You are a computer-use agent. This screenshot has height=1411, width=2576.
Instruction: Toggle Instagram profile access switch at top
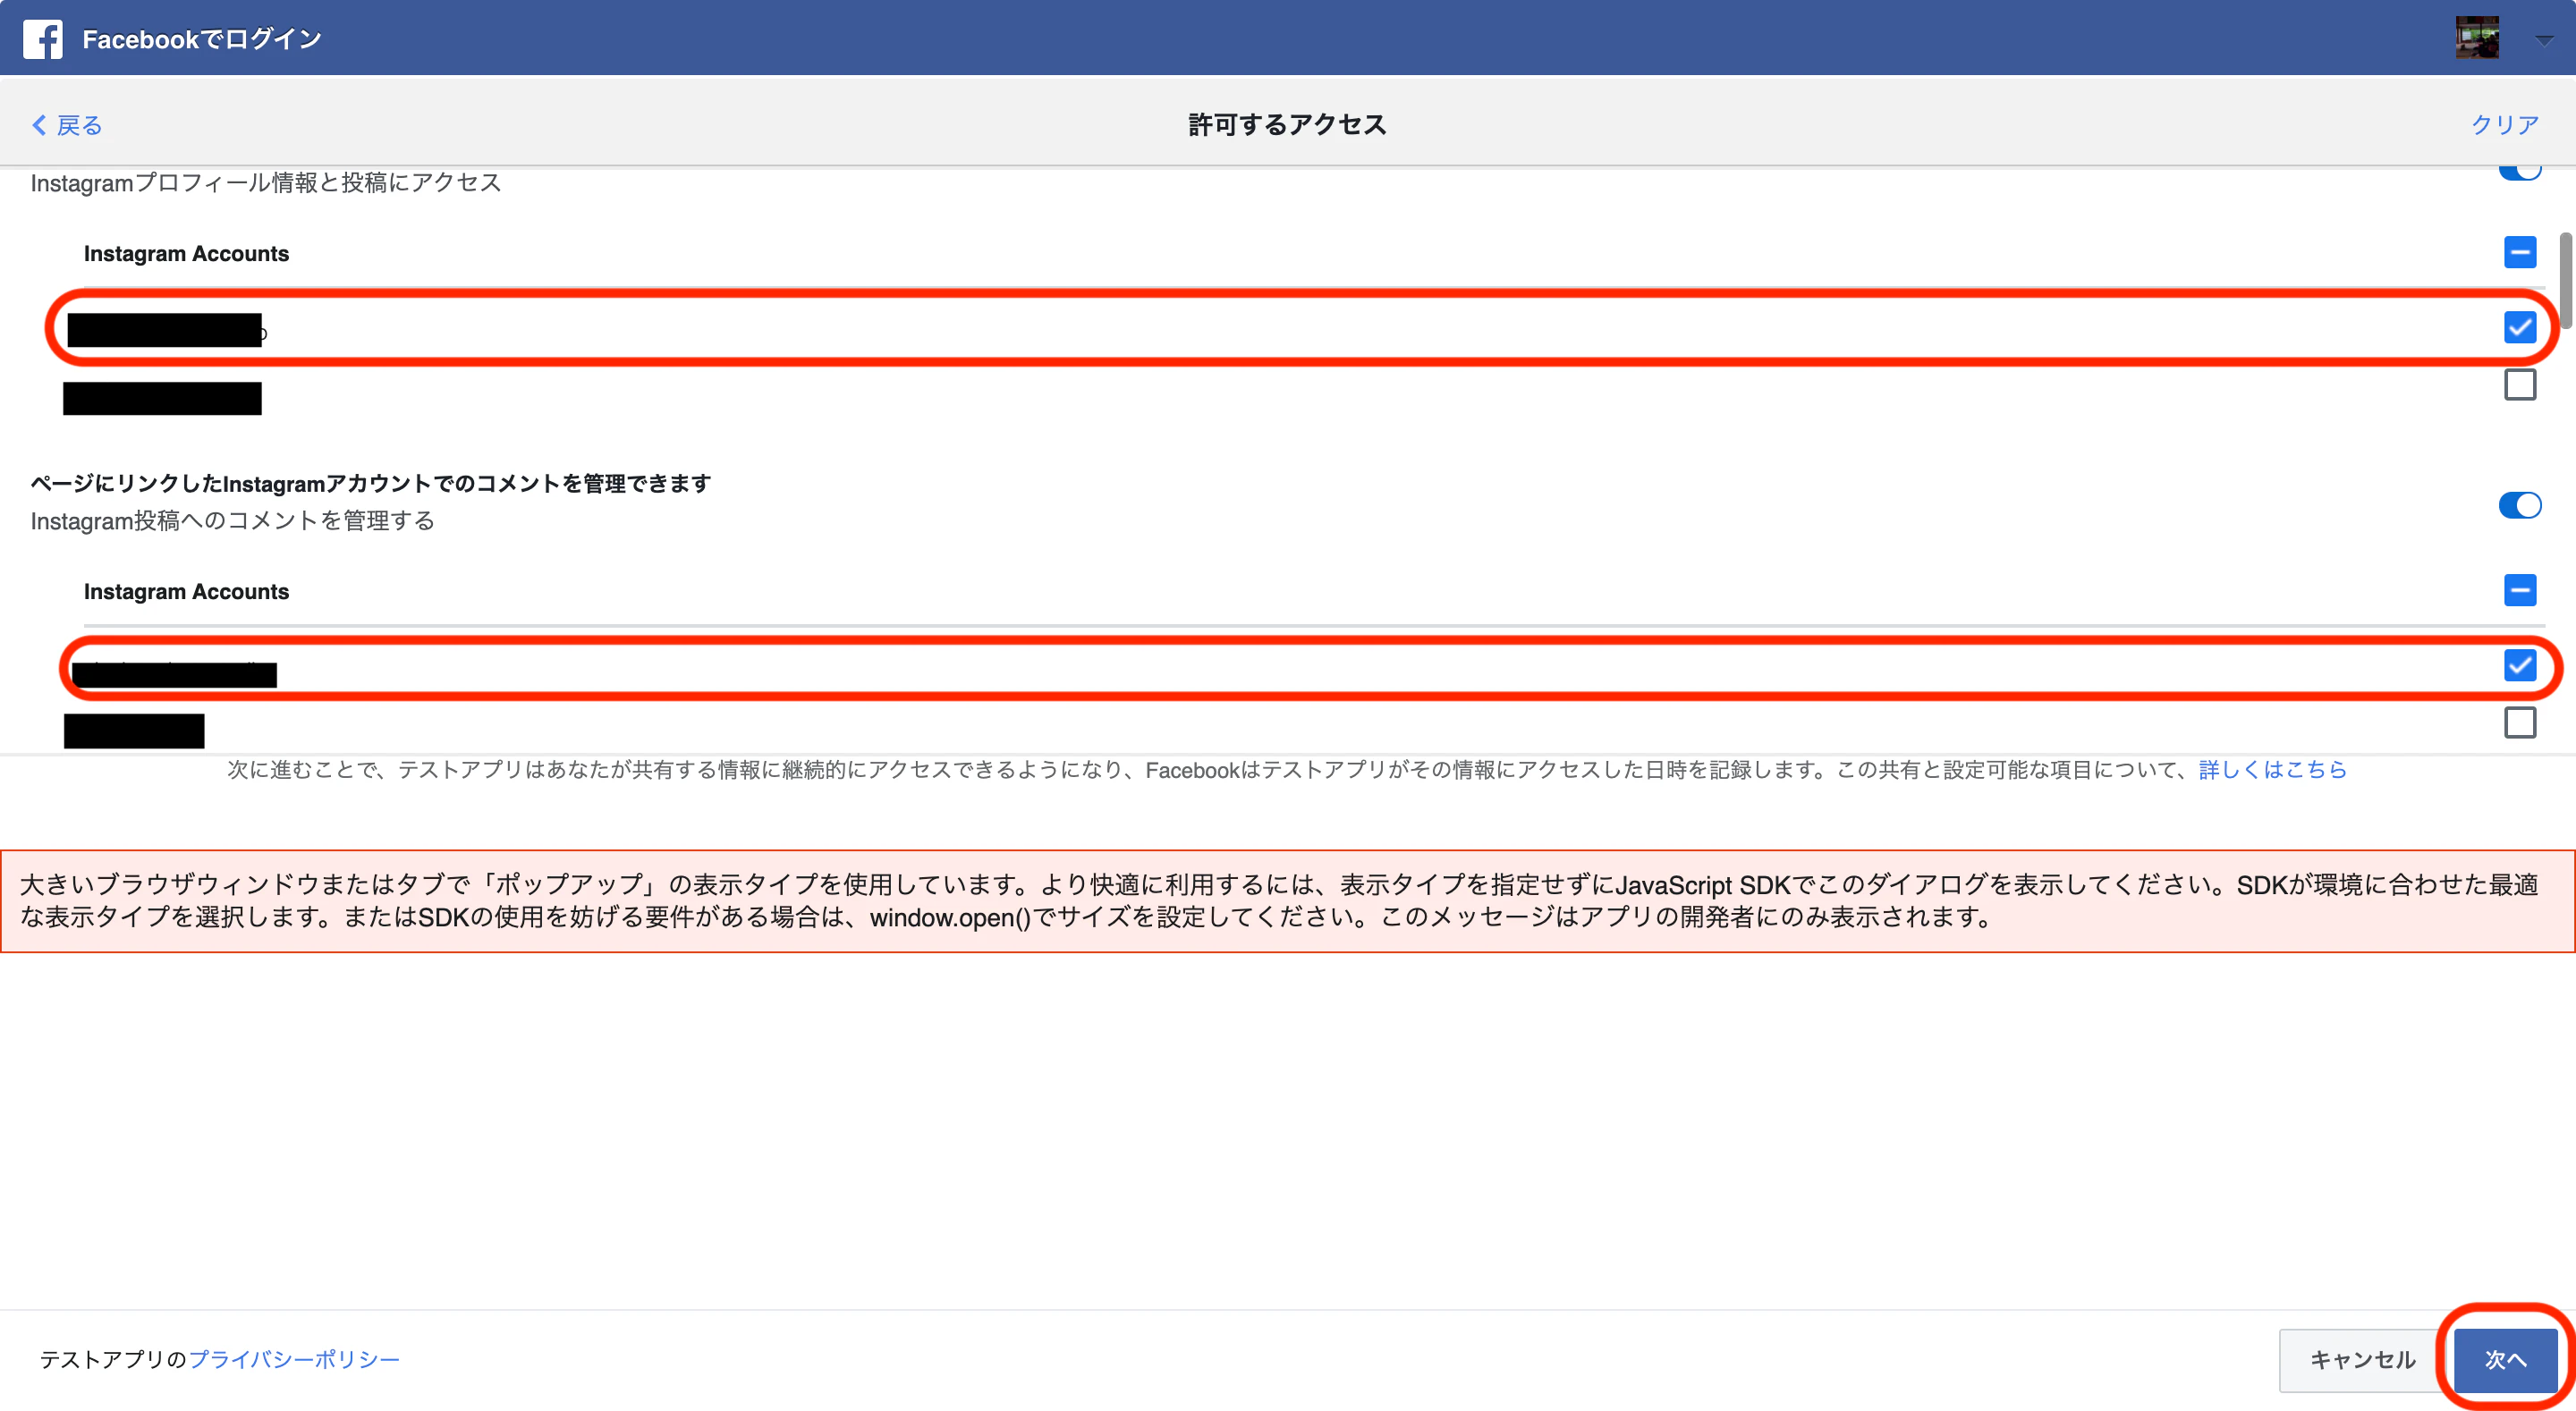2520,172
